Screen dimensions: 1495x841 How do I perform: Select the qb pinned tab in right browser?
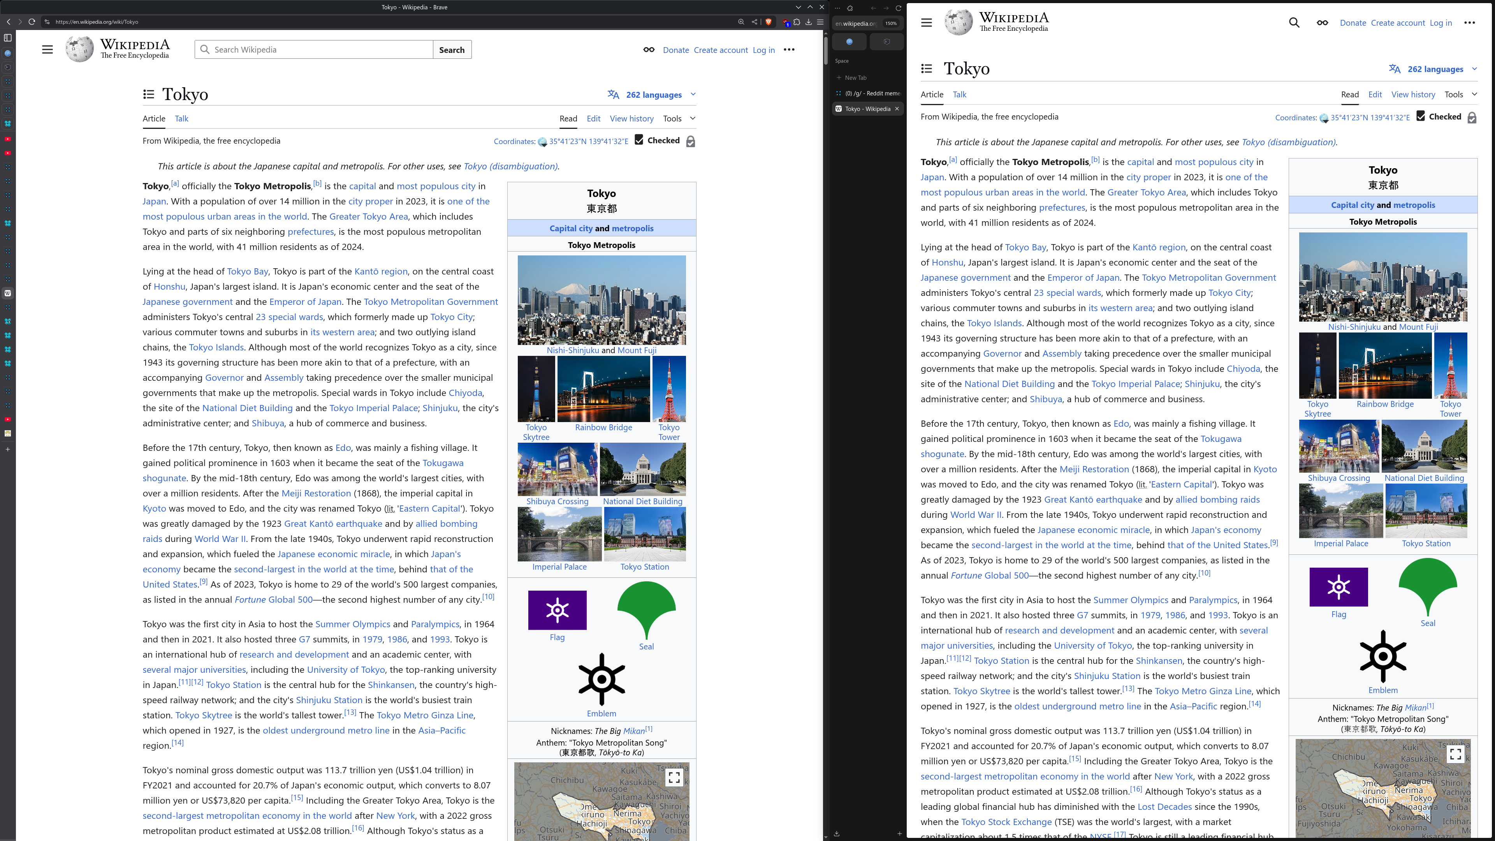coord(849,42)
